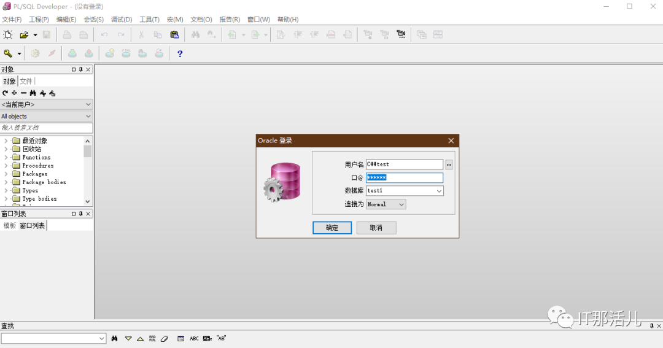Screen dimensions: 663x348
Task: Refresh the object browser list
Action: pyautogui.click(x=5, y=93)
